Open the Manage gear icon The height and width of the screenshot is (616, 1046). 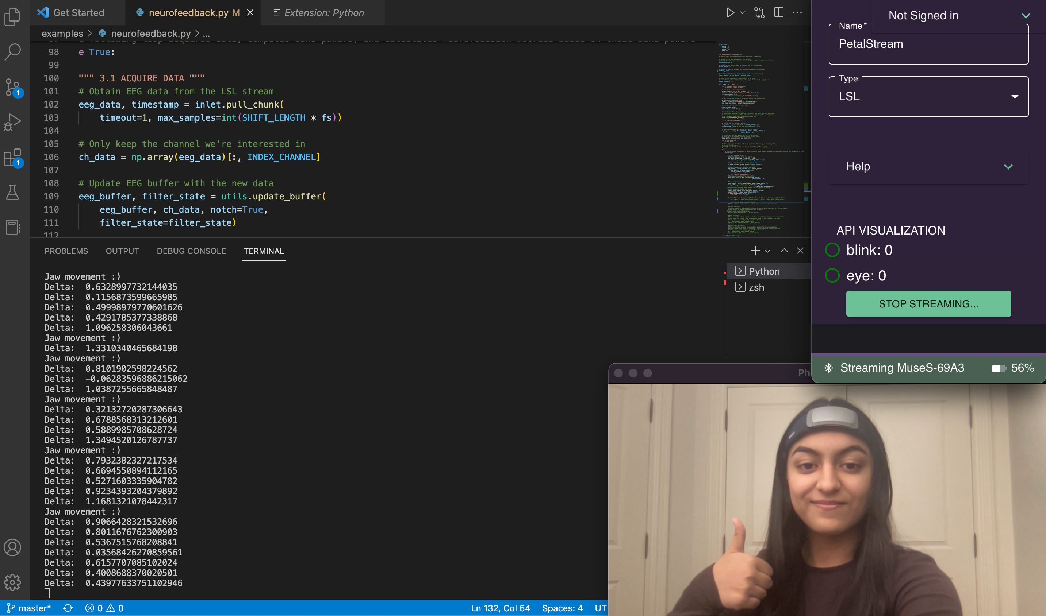click(x=12, y=582)
